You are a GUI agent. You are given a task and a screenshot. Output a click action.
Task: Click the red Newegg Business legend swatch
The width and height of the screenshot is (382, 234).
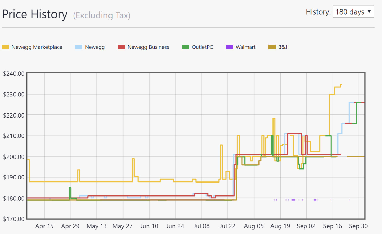click(121, 47)
